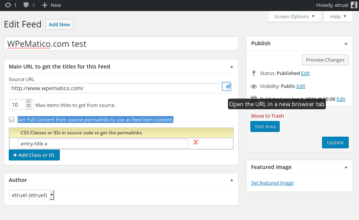
Task: Expand Screen Options panel
Action: point(295,16)
